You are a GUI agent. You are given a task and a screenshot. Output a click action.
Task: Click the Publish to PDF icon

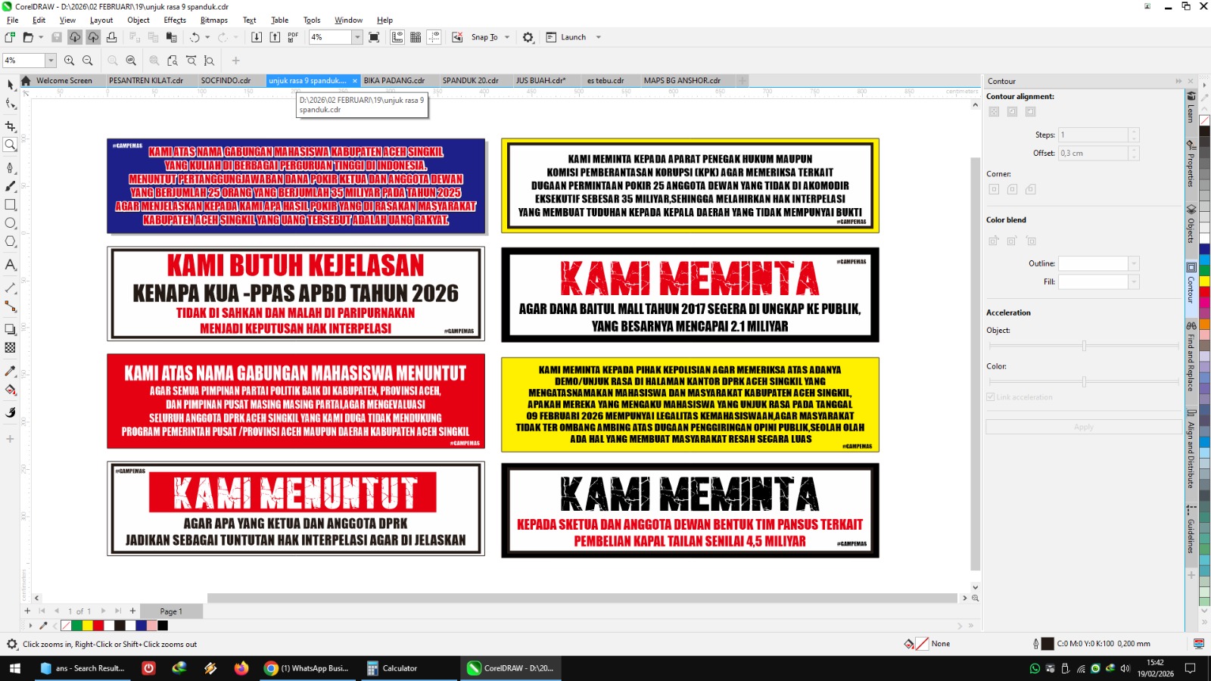click(x=293, y=37)
